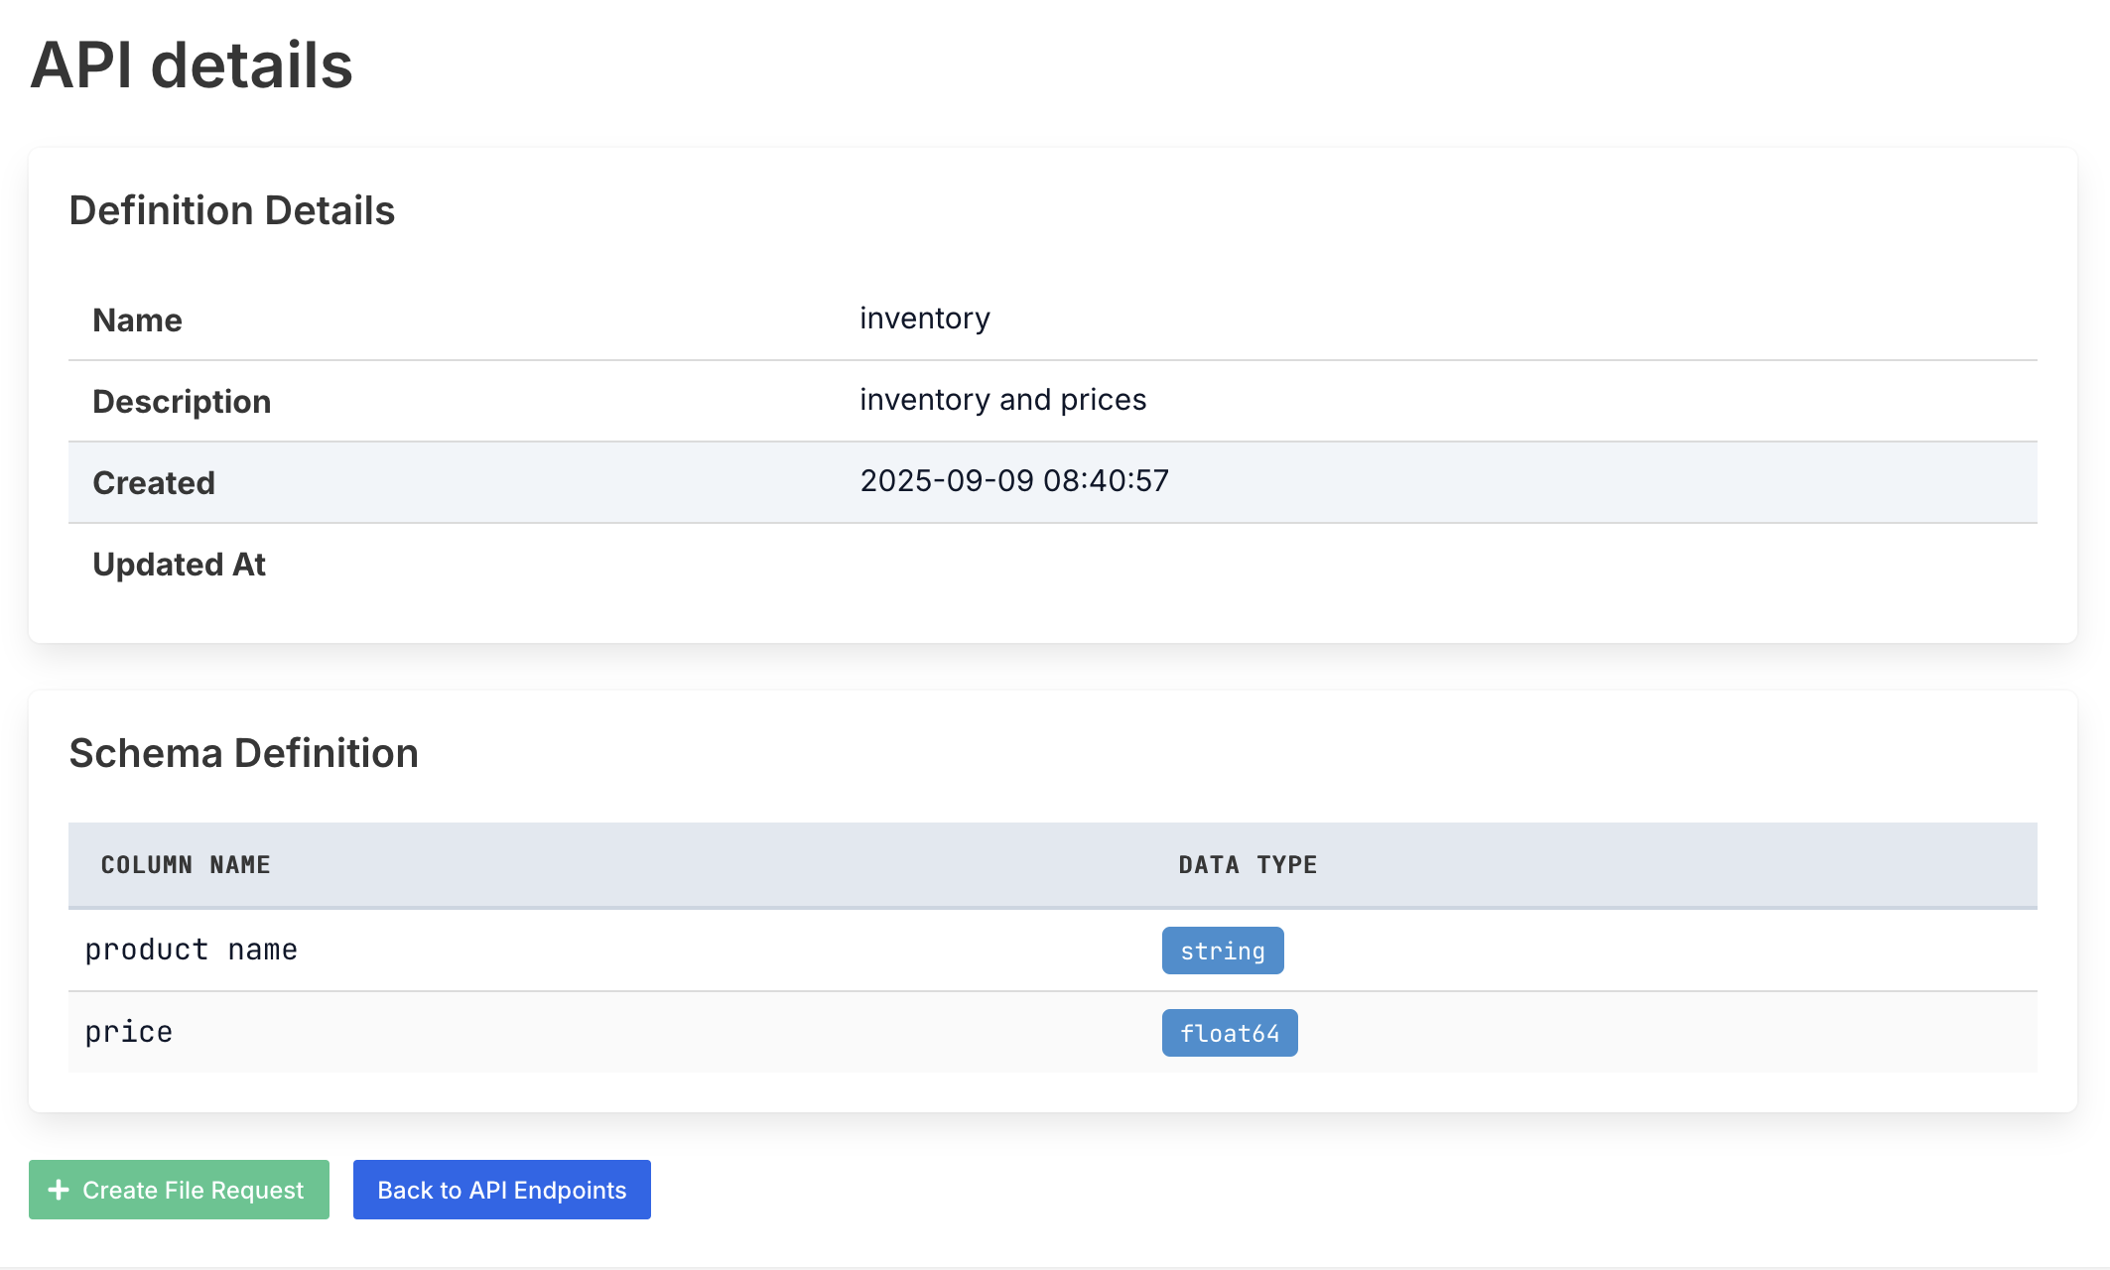
Task: Go back to API Endpoints
Action: (x=501, y=1190)
